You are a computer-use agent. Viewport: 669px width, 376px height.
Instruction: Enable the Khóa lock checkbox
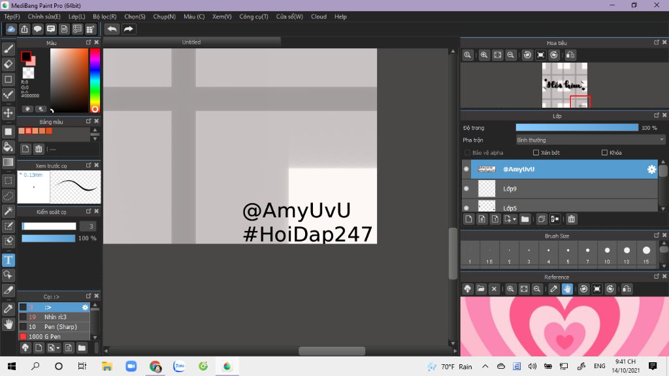pos(604,153)
